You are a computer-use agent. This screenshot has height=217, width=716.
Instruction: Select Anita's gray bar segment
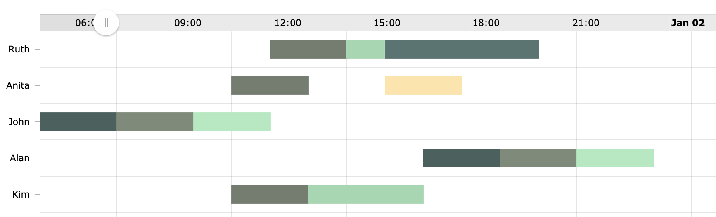coord(270,85)
